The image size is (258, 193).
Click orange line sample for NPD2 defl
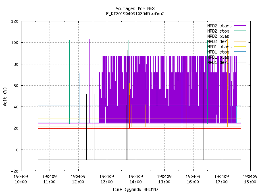[x=240, y=41]
